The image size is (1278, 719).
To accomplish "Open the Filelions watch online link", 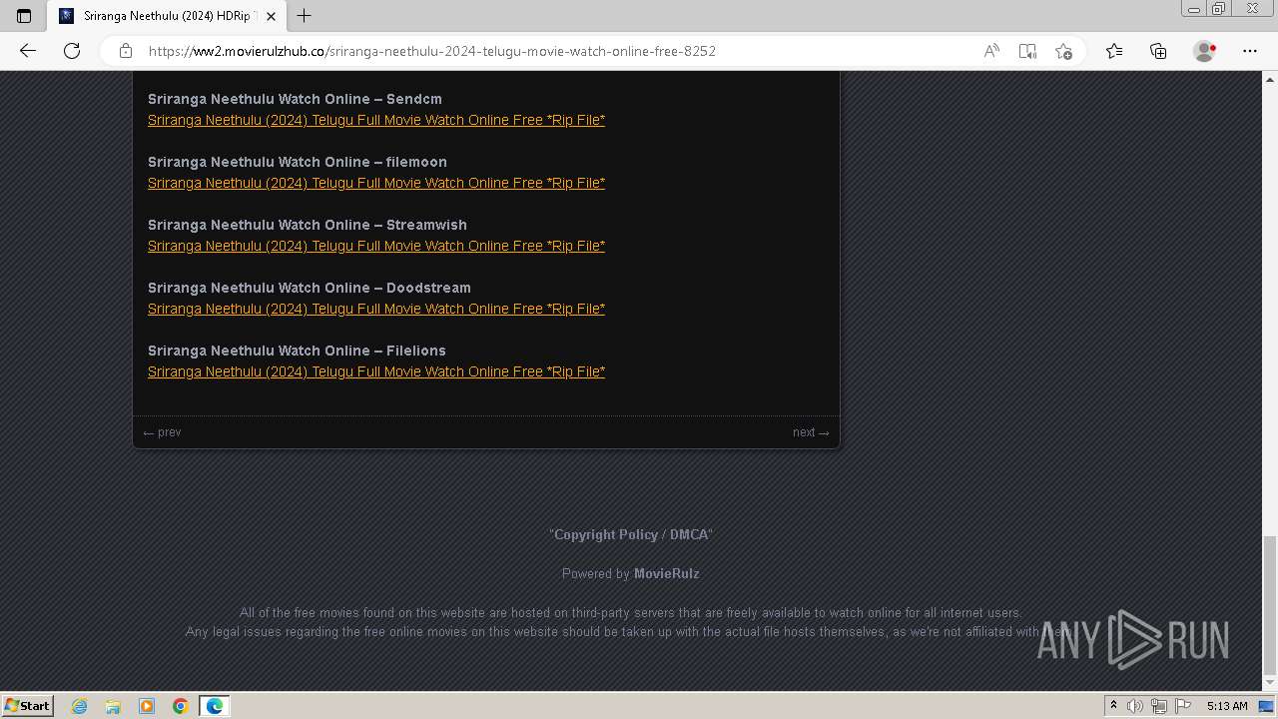I will tap(376, 371).
